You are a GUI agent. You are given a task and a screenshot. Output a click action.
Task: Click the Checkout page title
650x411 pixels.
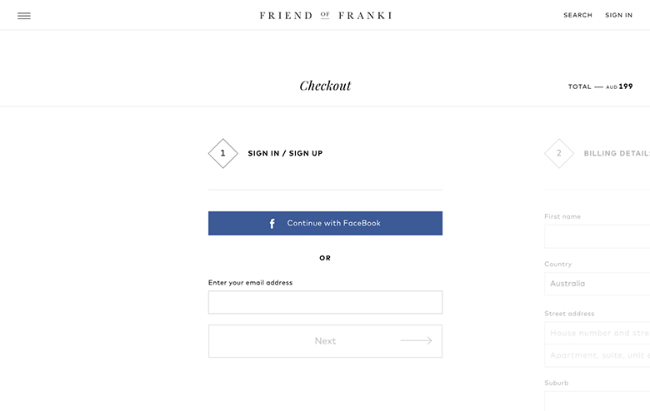[x=325, y=86]
